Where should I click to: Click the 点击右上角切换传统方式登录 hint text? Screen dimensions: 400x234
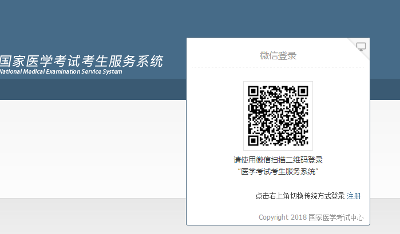(x=300, y=196)
